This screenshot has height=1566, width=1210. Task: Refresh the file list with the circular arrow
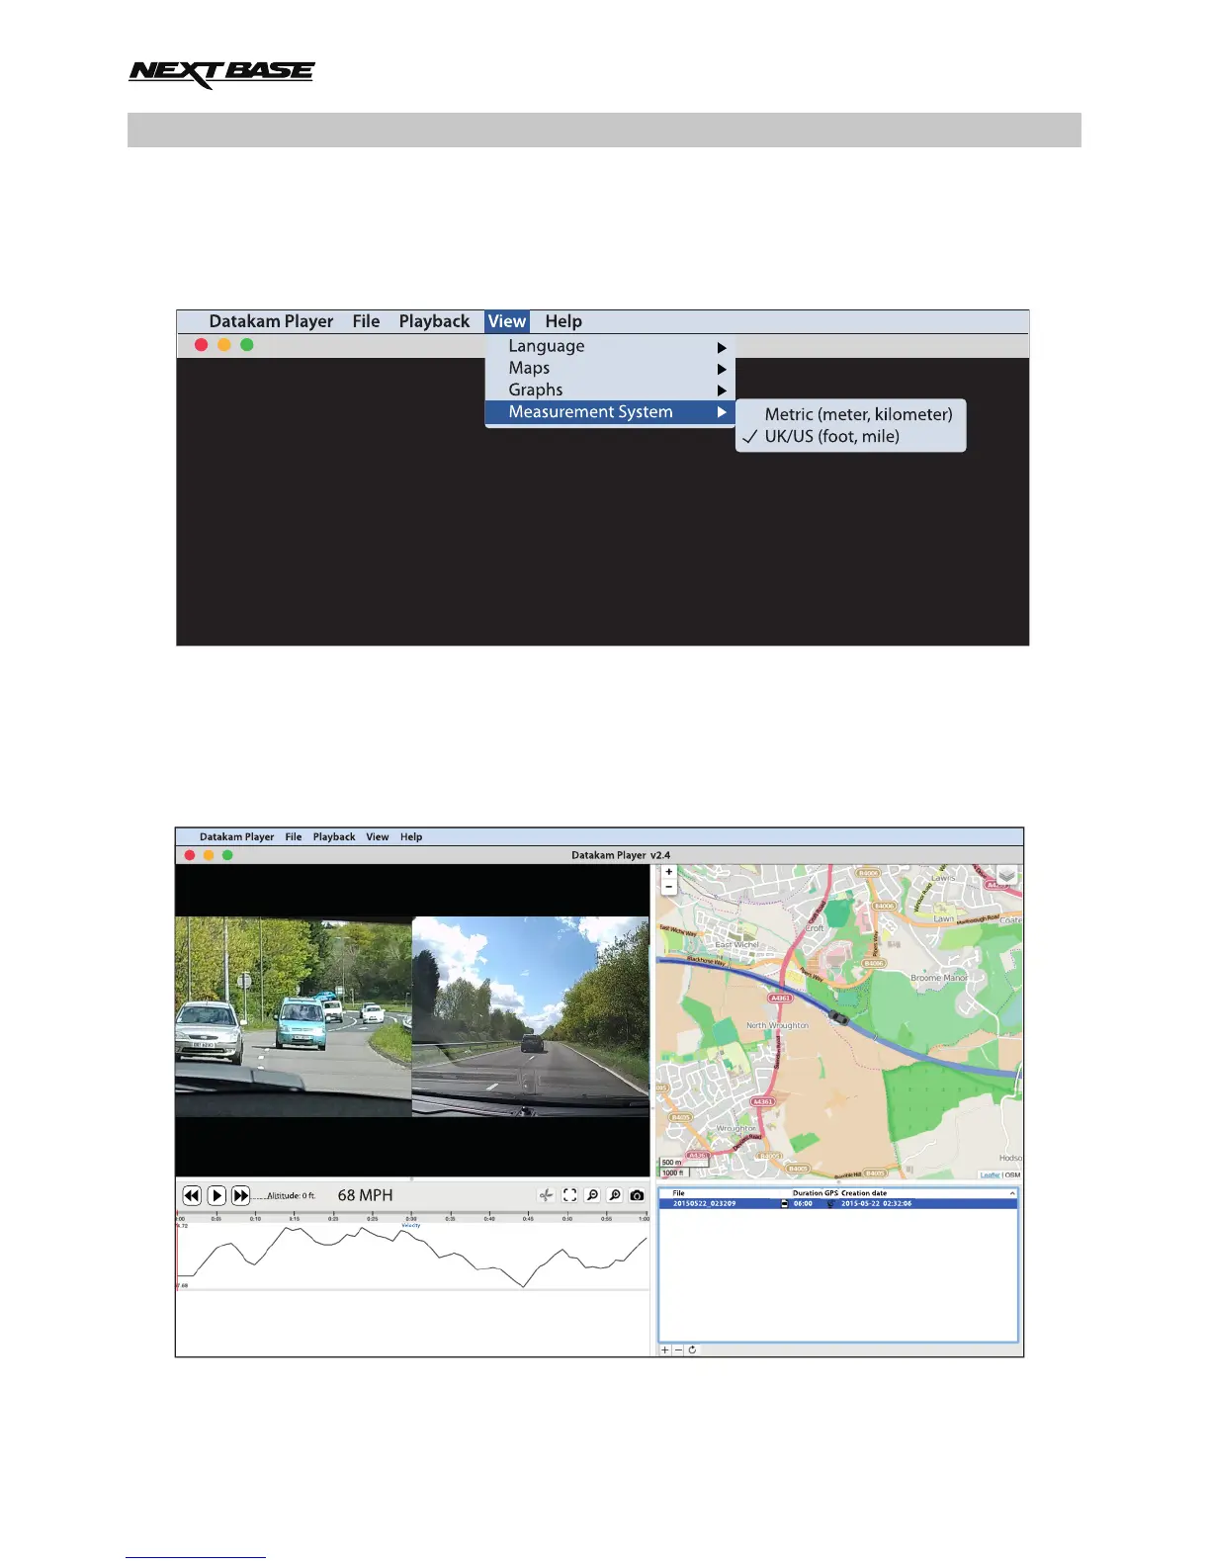click(692, 1349)
